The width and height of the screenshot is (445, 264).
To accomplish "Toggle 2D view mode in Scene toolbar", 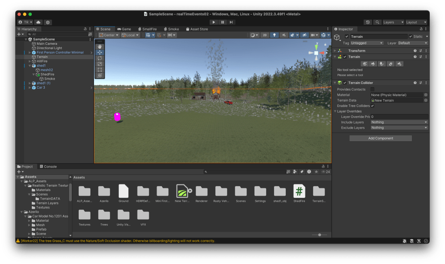I will (x=264, y=35).
